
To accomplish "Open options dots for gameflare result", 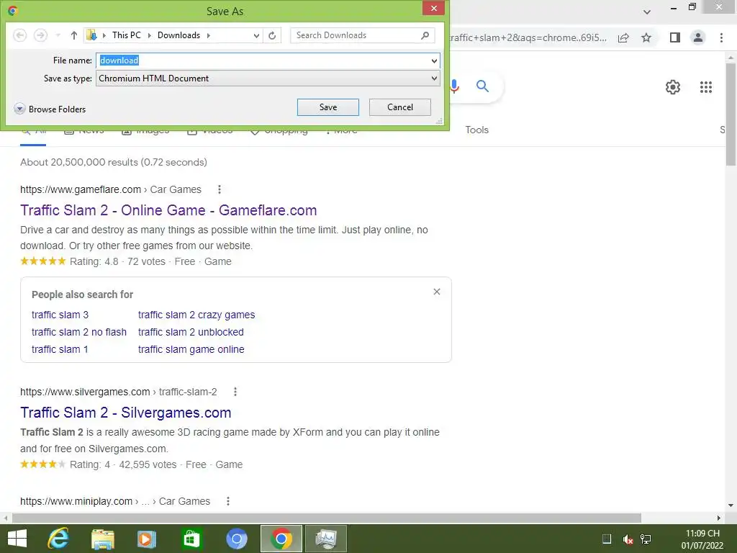I will [x=219, y=189].
